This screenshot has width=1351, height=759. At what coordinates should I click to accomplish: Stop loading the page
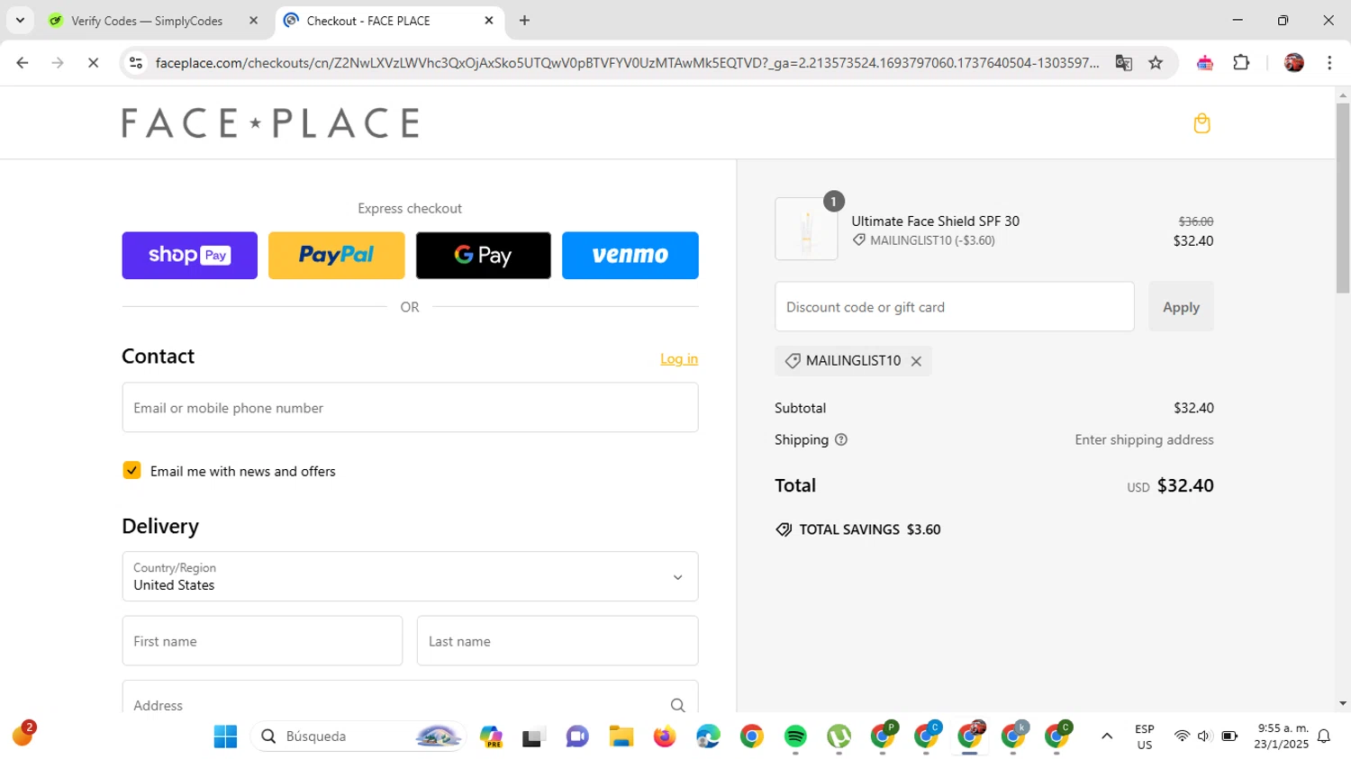tap(93, 63)
